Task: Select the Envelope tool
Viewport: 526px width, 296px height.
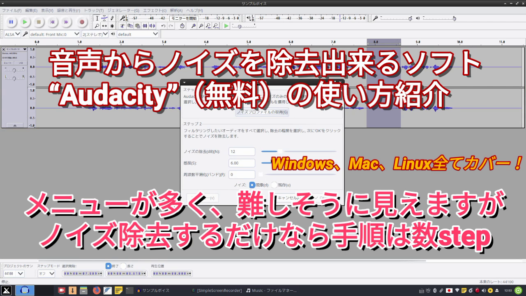Action: [104, 18]
